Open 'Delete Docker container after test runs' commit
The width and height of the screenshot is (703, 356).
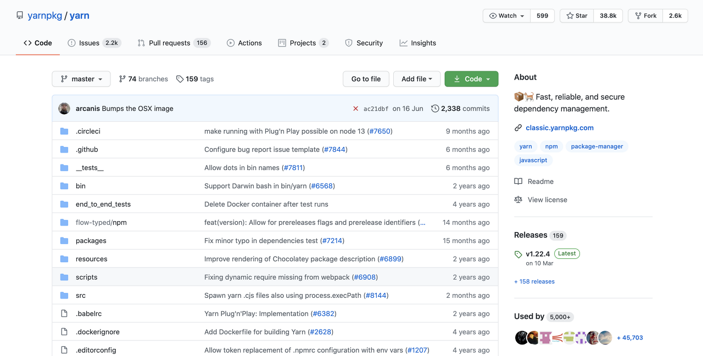pos(266,204)
